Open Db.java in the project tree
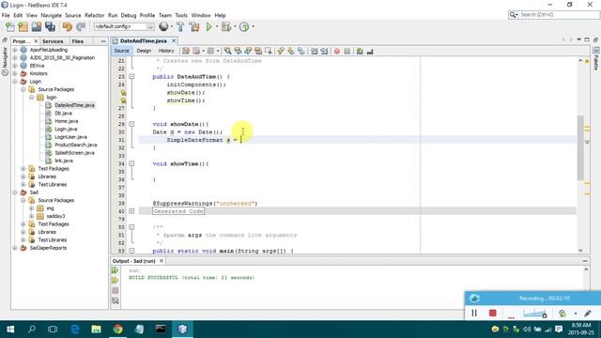Viewport: 601px width, 338px height. click(x=63, y=113)
